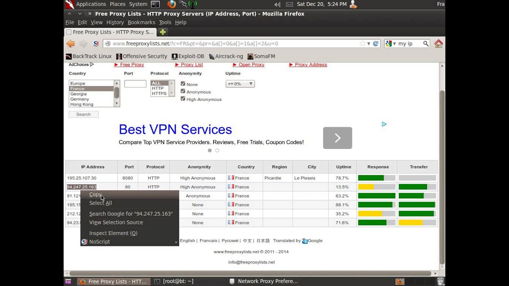
Task: Open the Bookmarks menu
Action: click(x=141, y=22)
